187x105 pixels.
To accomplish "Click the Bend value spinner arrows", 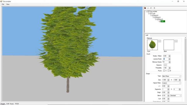I will pyautogui.click(x=168, y=95).
